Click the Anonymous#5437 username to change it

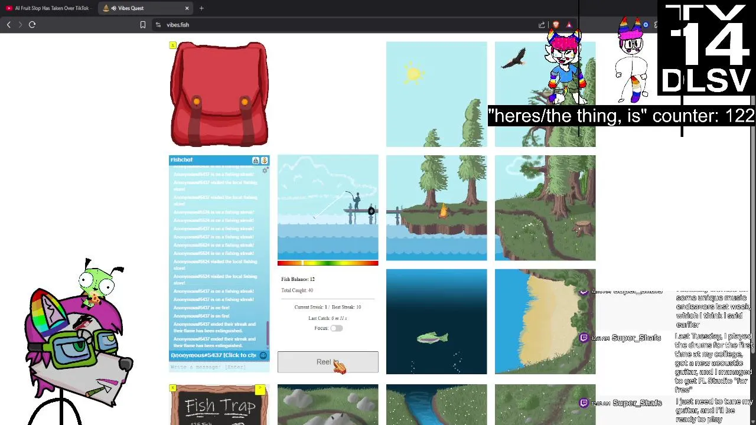pos(213,355)
